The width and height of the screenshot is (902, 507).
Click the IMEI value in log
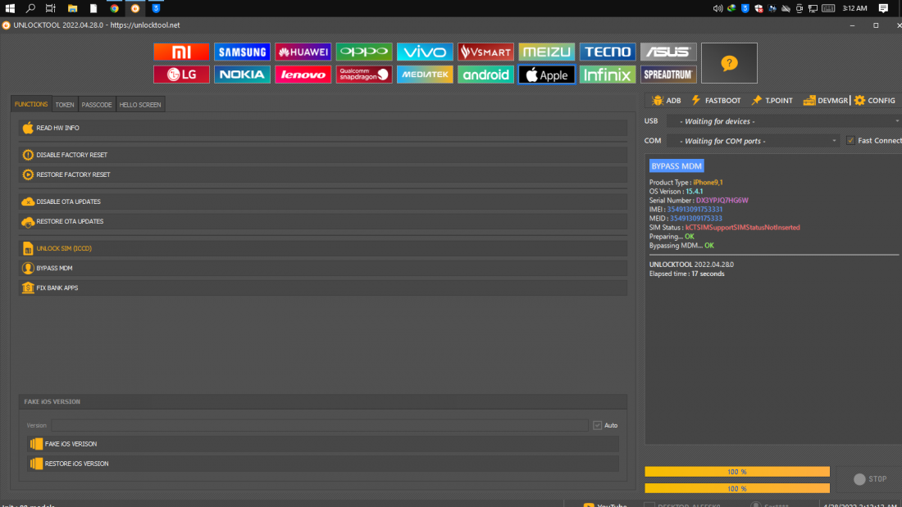coord(695,209)
